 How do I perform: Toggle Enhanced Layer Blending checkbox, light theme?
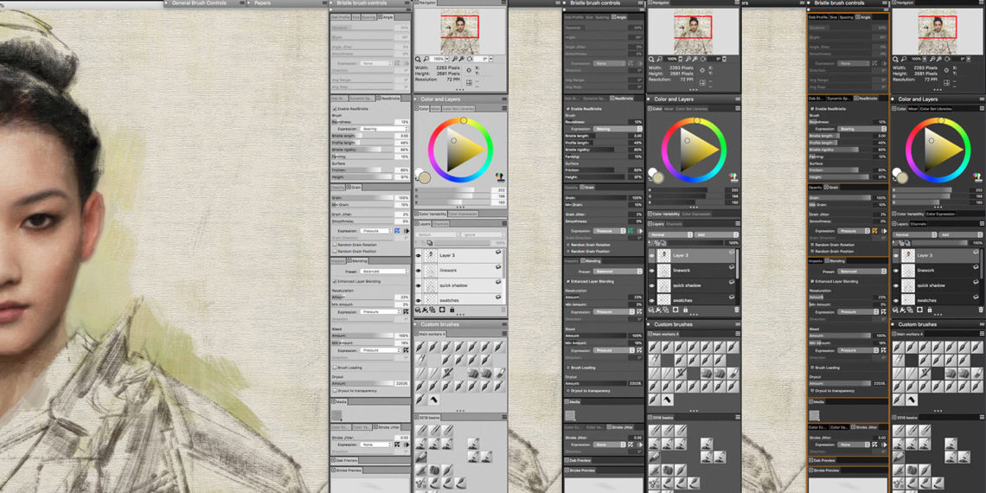coord(335,281)
